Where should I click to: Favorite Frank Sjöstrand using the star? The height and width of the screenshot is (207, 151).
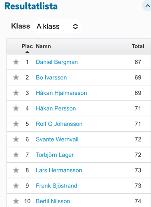[16, 185]
